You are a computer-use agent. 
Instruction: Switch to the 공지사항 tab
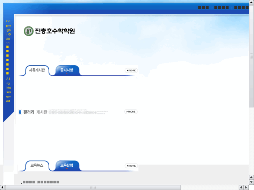pos(67,70)
